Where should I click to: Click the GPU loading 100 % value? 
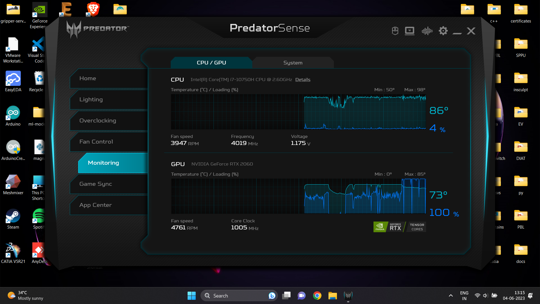click(444, 213)
